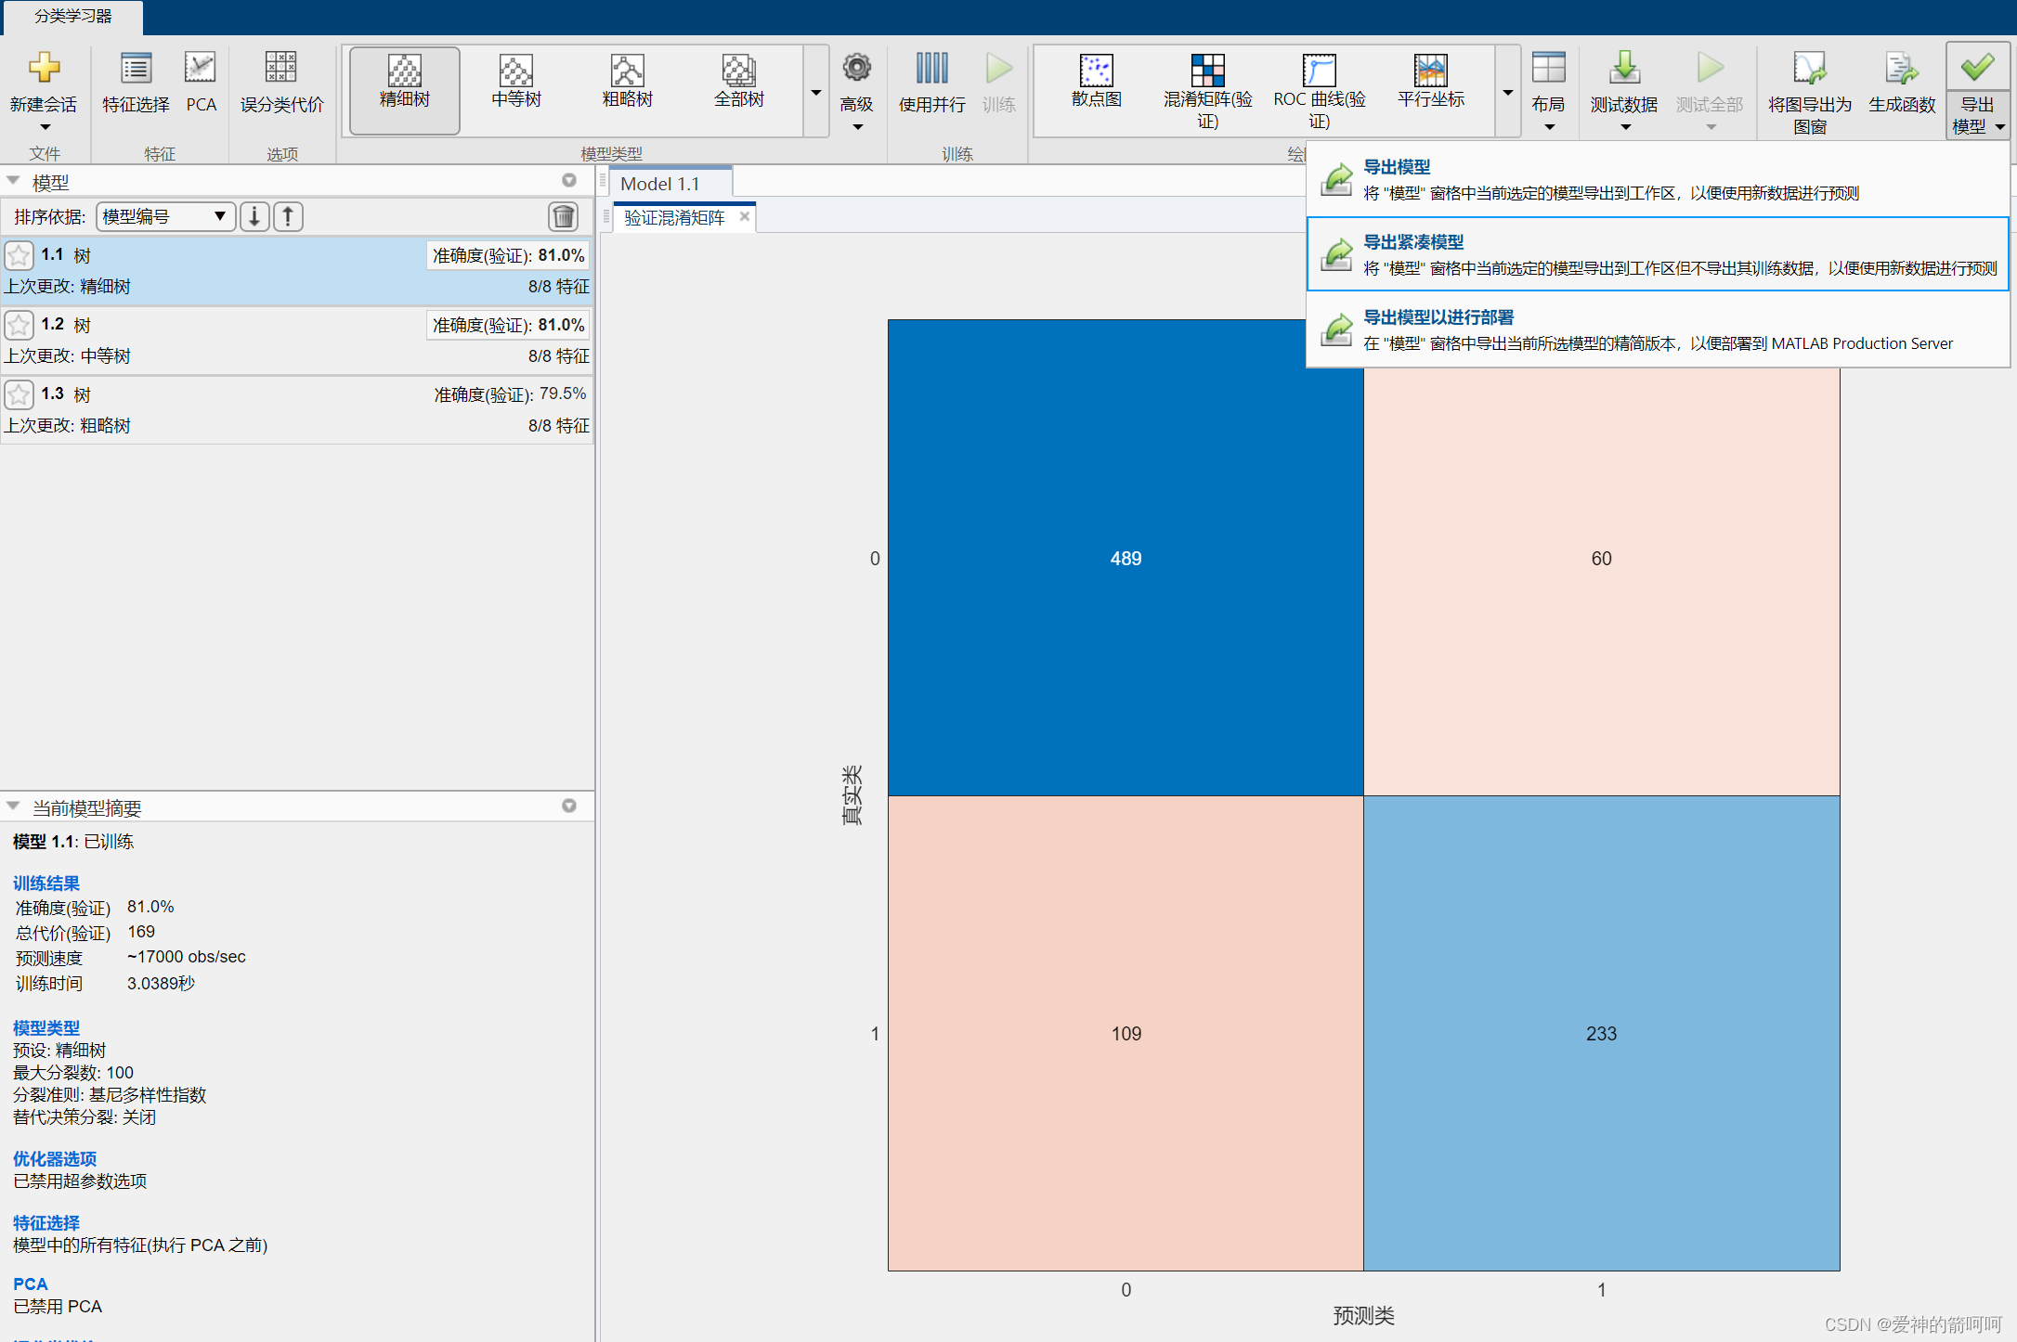The height and width of the screenshot is (1342, 2017).
Task: Collapse the 当前模型摘要 panel triangle
Action: click(13, 806)
